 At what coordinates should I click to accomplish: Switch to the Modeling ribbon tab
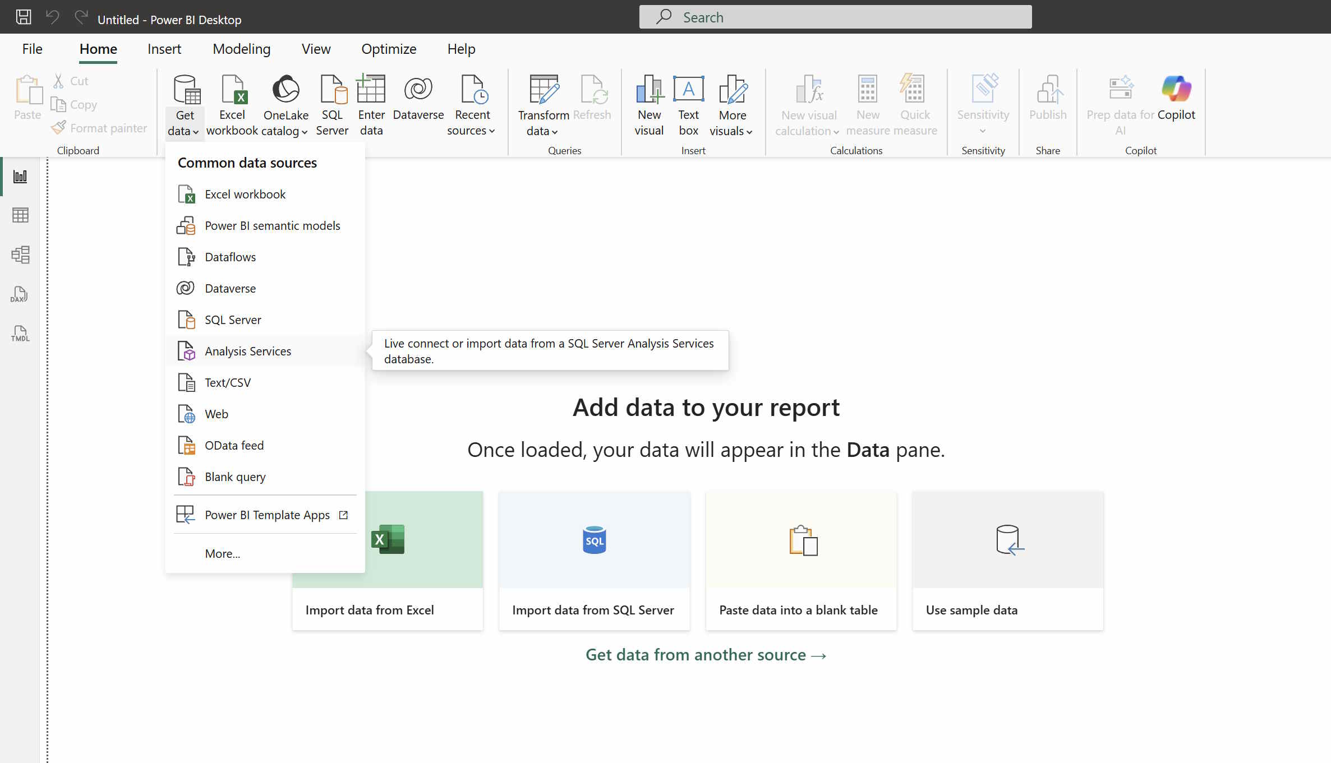tap(241, 49)
